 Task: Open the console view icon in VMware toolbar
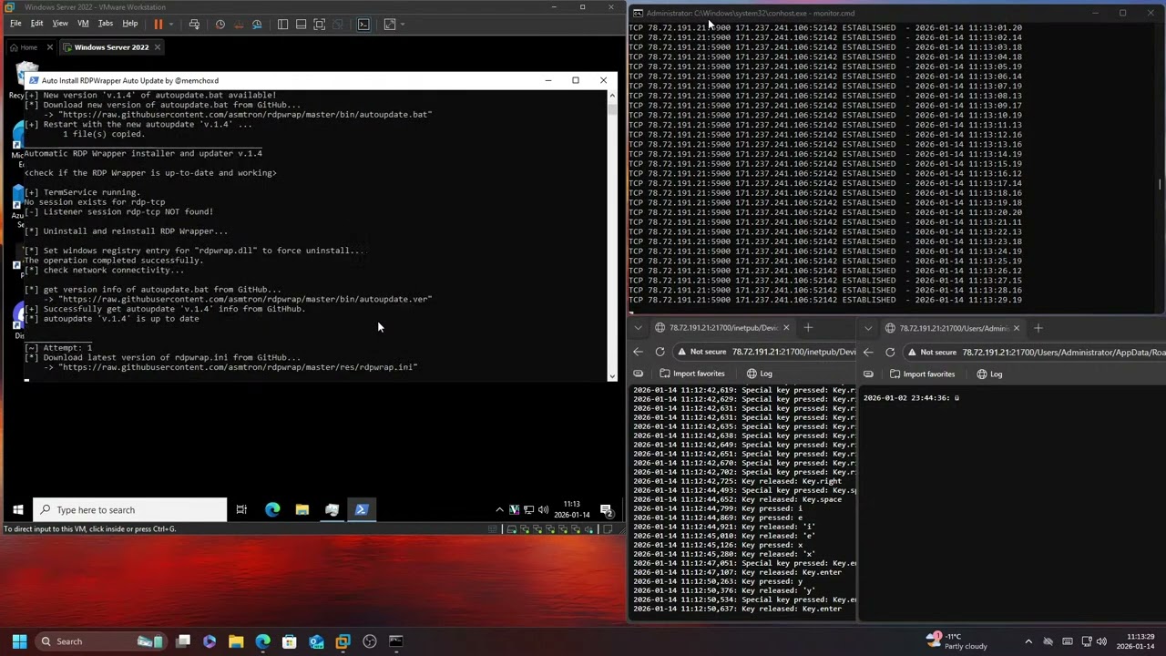(363, 25)
